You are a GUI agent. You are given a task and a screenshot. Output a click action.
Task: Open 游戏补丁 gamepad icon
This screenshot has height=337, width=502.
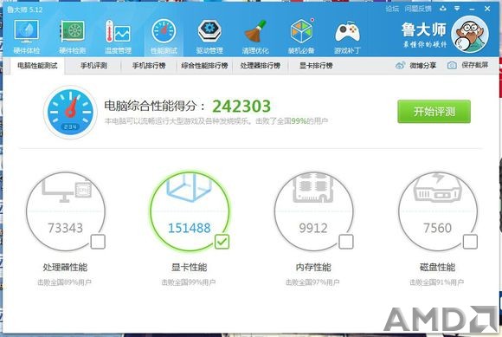click(347, 32)
